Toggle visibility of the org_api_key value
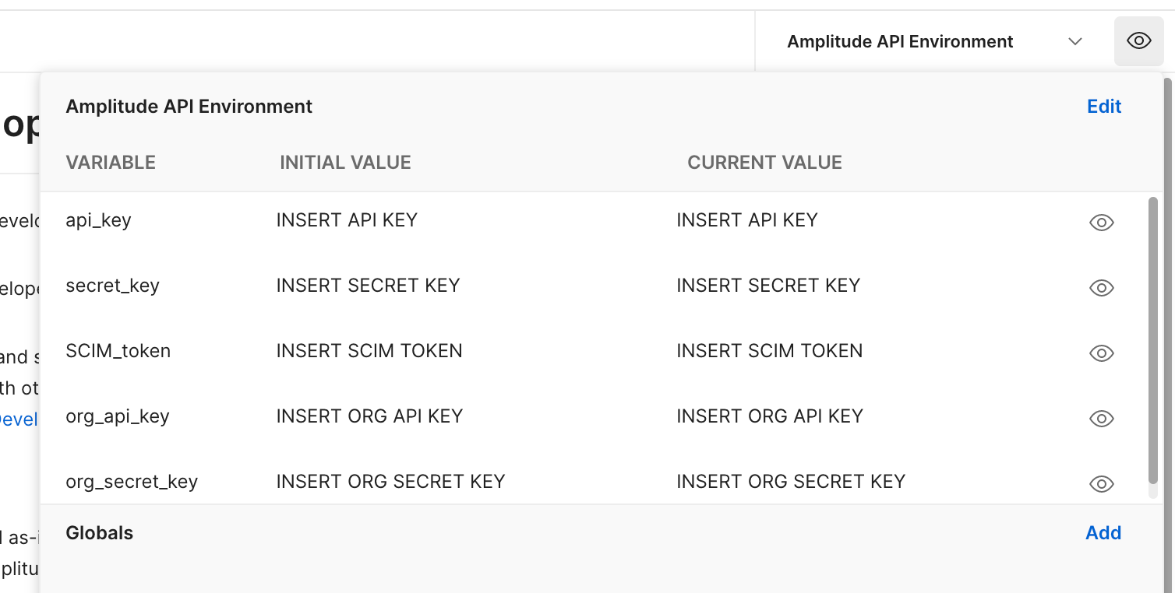This screenshot has width=1175, height=593. click(1101, 419)
